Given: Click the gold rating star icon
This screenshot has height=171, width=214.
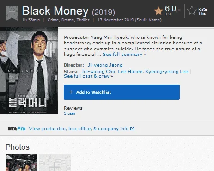Looking at the screenshot, I should [x=159, y=11].
